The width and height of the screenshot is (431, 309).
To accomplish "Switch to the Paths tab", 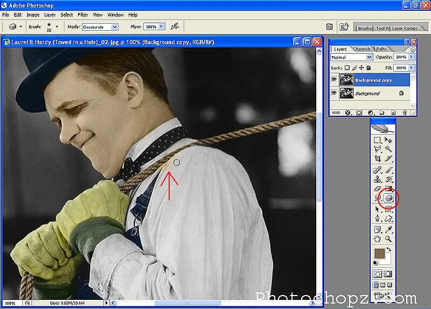I will [x=381, y=49].
